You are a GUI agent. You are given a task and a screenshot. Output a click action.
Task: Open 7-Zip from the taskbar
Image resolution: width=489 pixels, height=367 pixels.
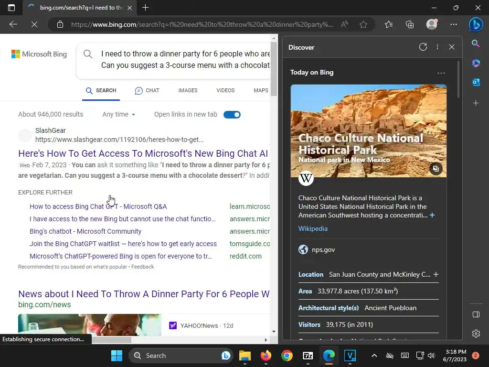pos(308,356)
